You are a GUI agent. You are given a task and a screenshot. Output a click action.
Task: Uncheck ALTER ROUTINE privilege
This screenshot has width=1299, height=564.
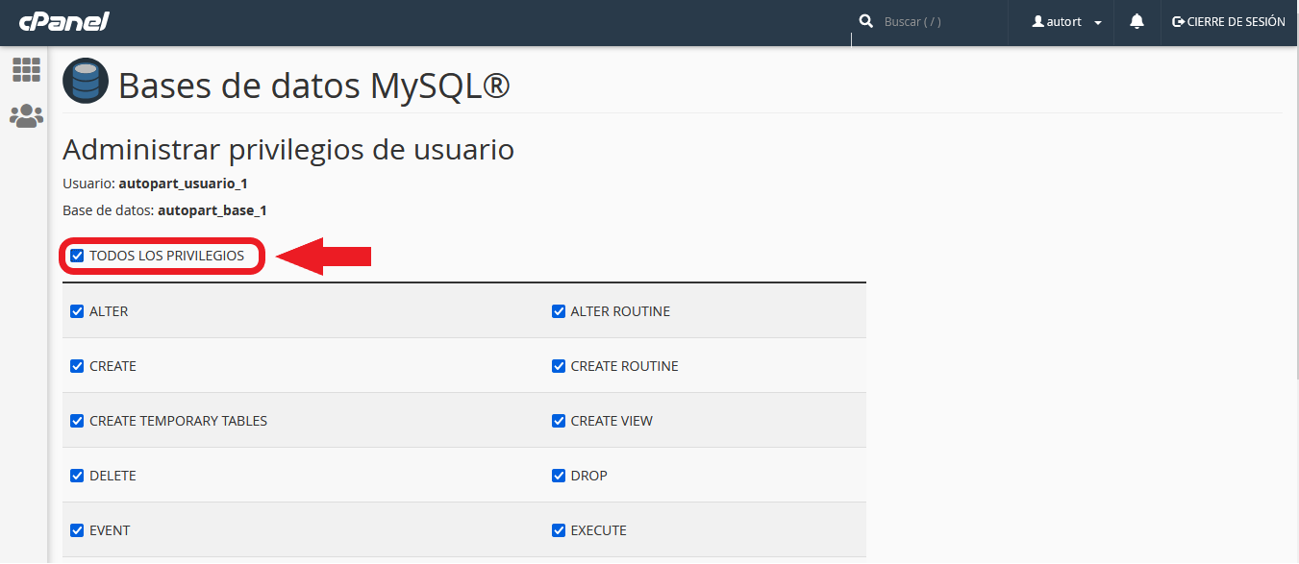click(x=559, y=311)
